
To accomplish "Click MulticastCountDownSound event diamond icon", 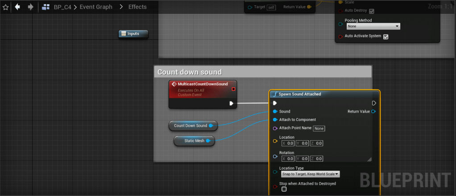I will 174,84.
